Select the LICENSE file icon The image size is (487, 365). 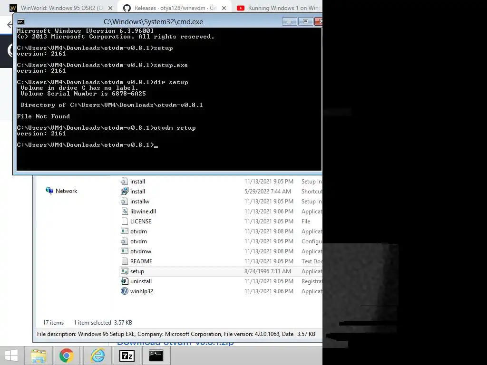pos(124,221)
